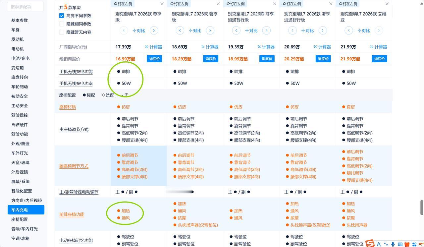Open the calculator for the 21.99万 price

click(379, 47)
